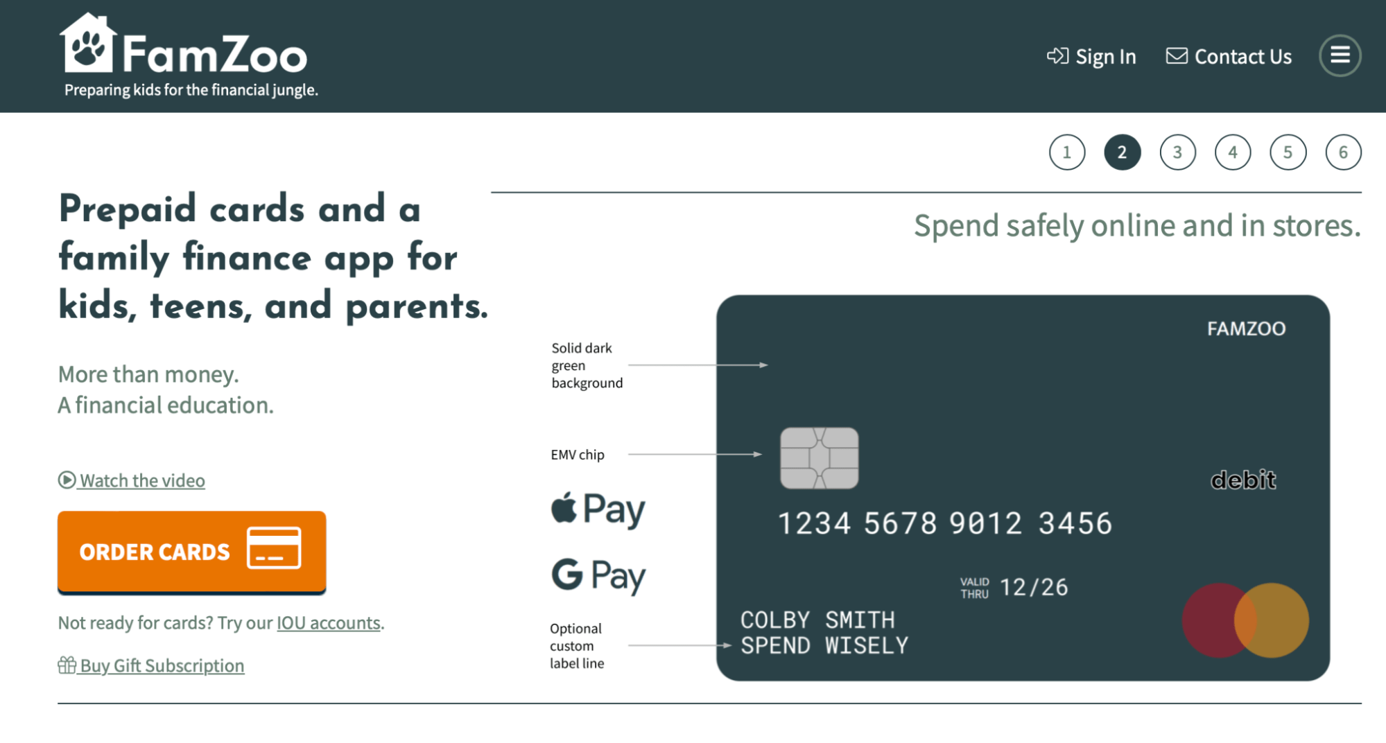The width and height of the screenshot is (1386, 743).
Task: Click the Google Pay logo
Action: 598,575
